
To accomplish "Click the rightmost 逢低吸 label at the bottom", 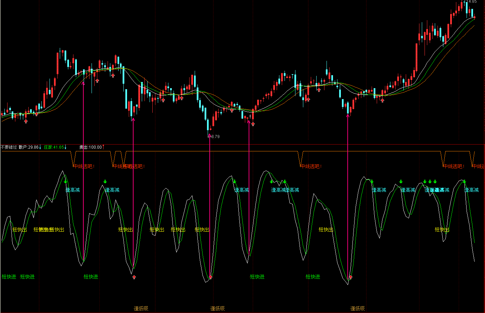I will [x=358, y=309].
